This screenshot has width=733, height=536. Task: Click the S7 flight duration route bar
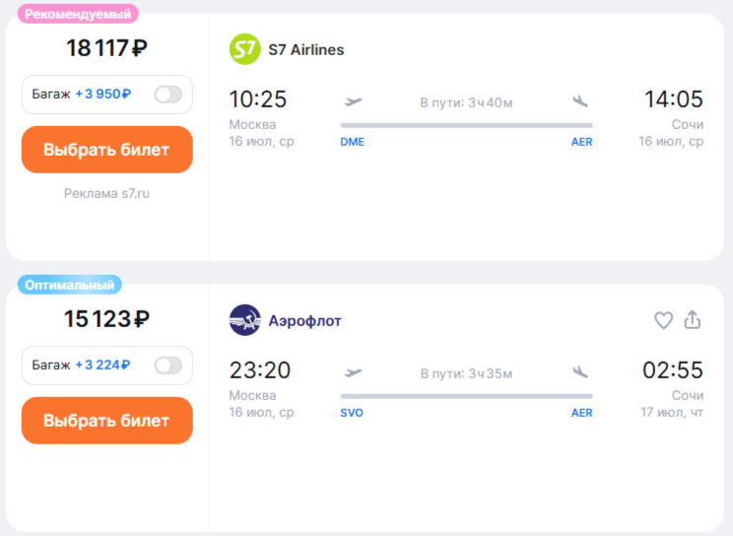click(466, 125)
